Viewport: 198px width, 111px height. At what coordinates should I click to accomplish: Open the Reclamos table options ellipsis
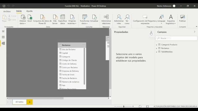[x=84, y=45]
